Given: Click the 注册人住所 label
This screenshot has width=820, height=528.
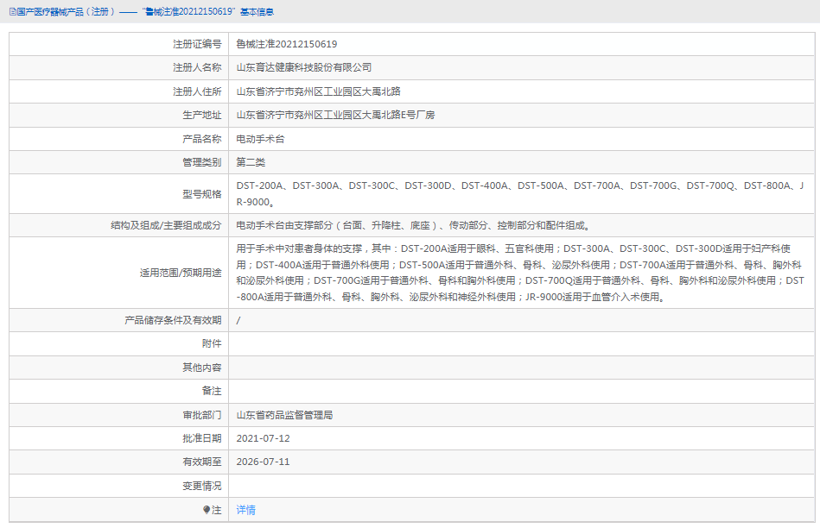Looking at the screenshot, I should click(x=197, y=91).
